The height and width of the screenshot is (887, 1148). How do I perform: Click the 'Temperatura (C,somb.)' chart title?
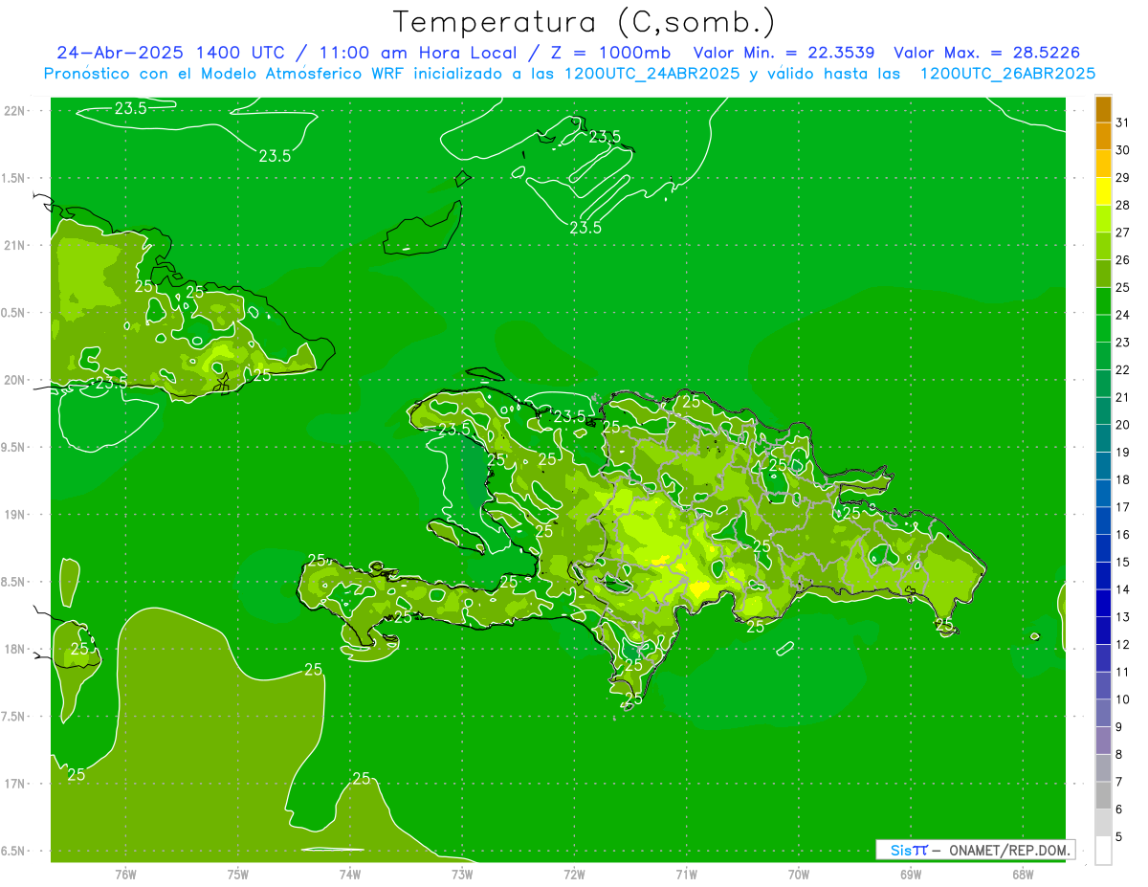pyautogui.click(x=584, y=22)
